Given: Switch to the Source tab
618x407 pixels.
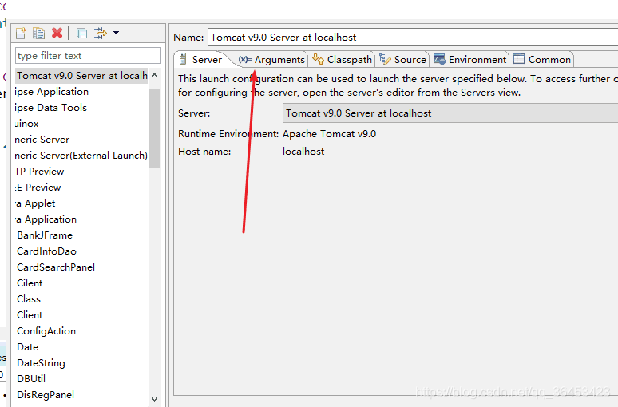Looking at the screenshot, I should [x=402, y=60].
